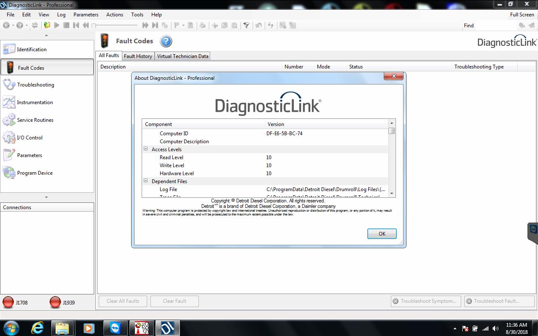Collapse the Access Levels group
Viewport: 538px width, 336px height.
(146, 149)
